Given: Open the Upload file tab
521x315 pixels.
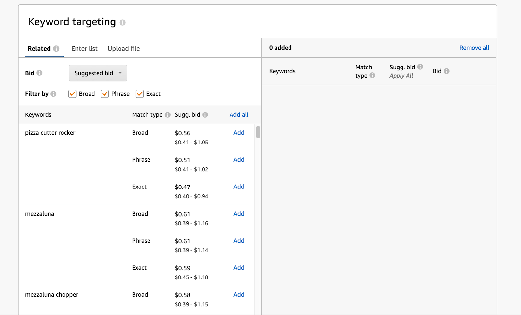Looking at the screenshot, I should tap(124, 49).
